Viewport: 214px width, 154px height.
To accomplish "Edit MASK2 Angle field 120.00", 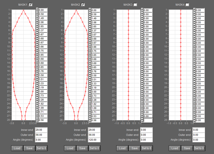I will pos(94,140).
